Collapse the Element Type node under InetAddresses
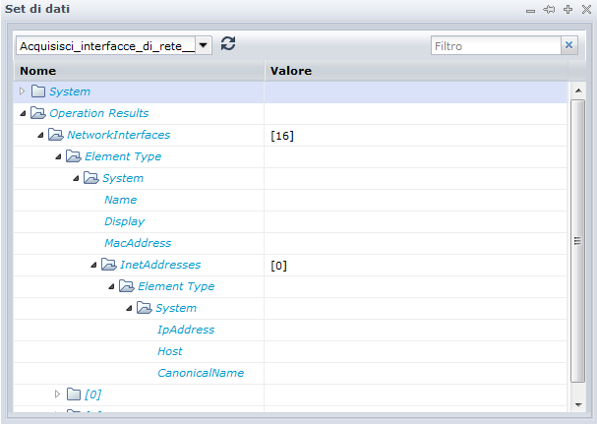 (111, 286)
